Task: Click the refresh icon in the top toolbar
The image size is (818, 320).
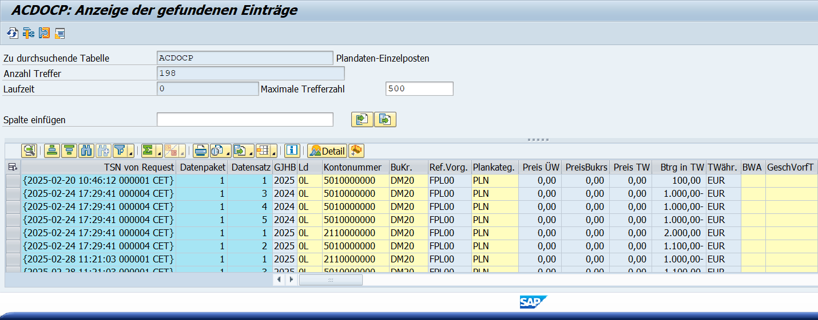Action: [x=12, y=34]
